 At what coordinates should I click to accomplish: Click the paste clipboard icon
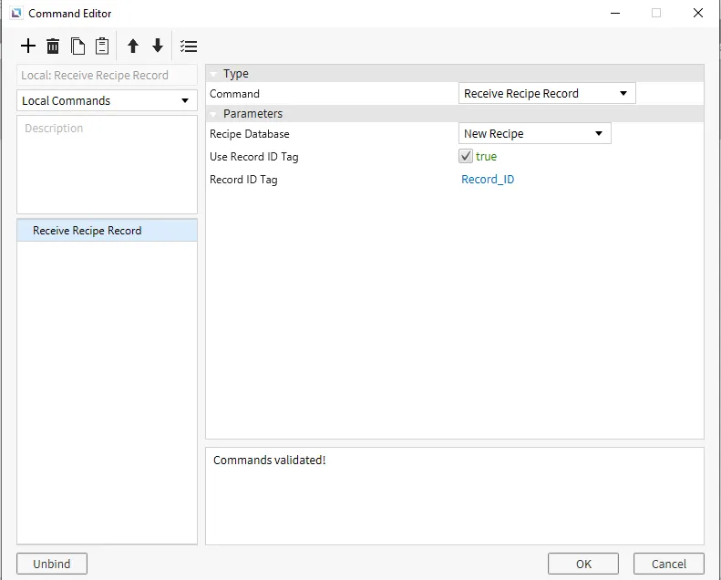click(102, 47)
